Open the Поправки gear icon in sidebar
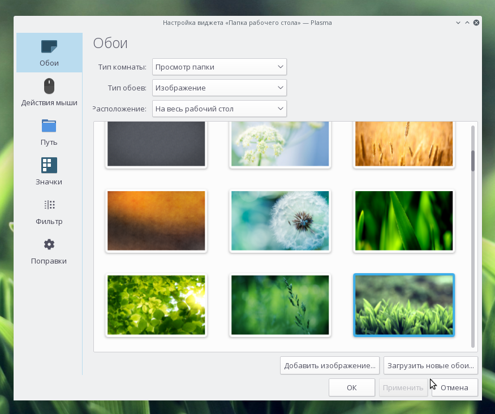 point(49,244)
